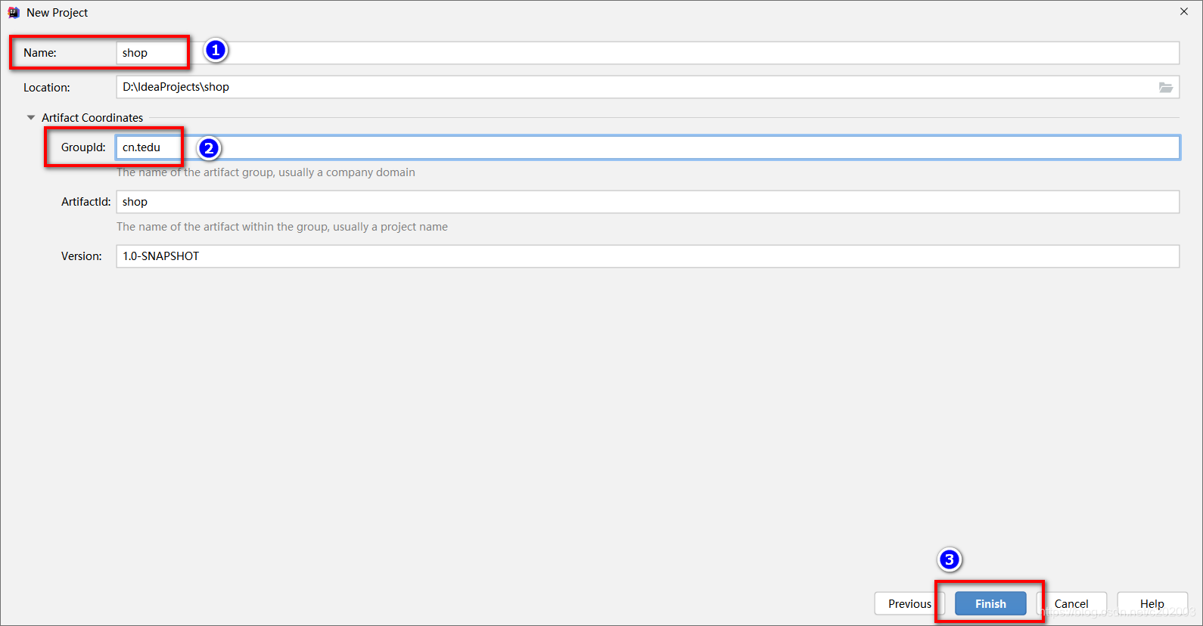The width and height of the screenshot is (1203, 626).
Task: Click the 'Version:' label
Action: tap(82, 256)
